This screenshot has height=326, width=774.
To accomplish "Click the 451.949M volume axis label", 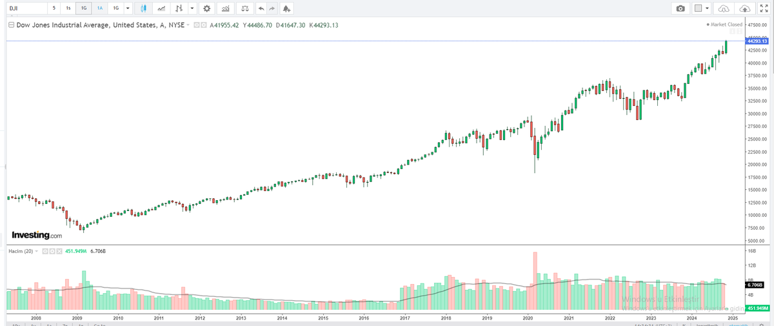I will [758, 309].
